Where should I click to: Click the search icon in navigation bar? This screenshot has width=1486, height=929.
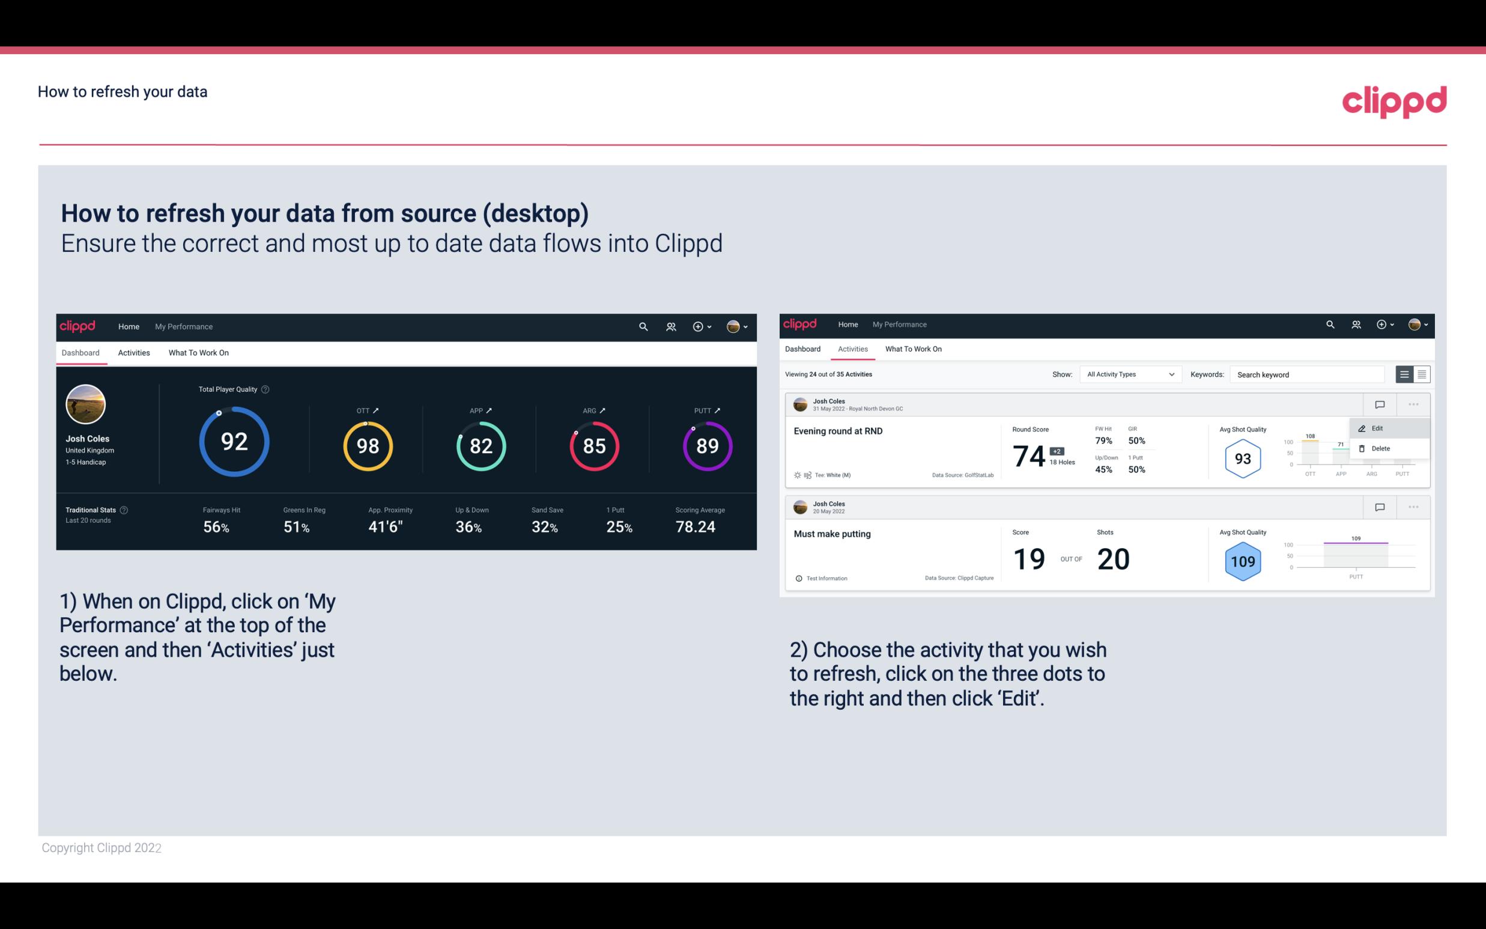(643, 325)
